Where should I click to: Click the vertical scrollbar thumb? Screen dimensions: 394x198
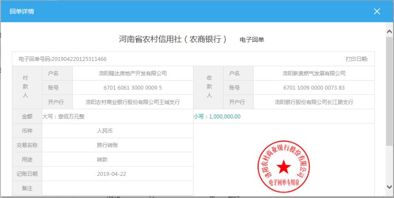[390, 91]
